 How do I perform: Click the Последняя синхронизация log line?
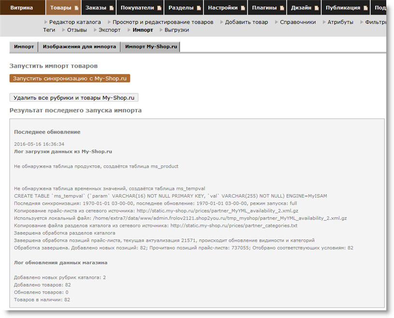click(x=155, y=203)
